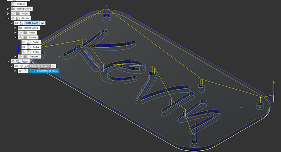
Task: Activate CAM Root:1 radio button
Action: click(42, 23)
